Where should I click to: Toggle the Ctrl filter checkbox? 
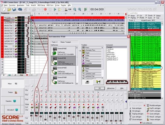pyautogui.click(x=138, y=15)
